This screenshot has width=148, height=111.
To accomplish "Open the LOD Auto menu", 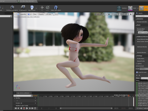I will coord(48,14).
